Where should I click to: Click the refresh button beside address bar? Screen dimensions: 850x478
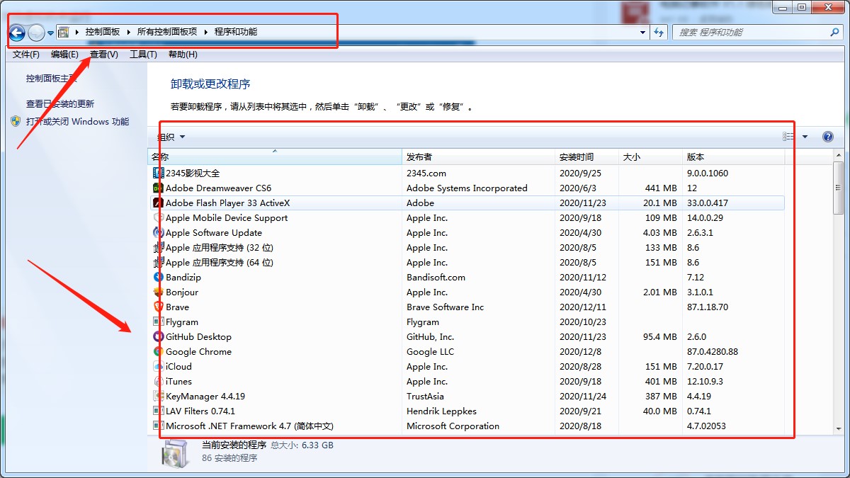tap(659, 32)
